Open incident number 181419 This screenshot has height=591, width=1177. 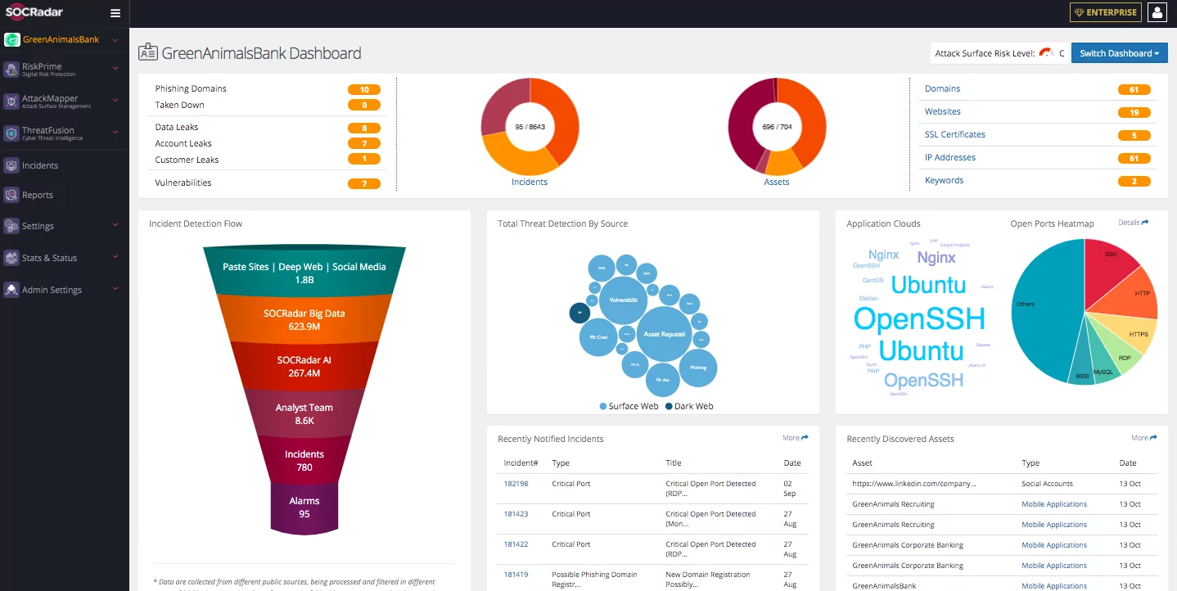point(516,575)
